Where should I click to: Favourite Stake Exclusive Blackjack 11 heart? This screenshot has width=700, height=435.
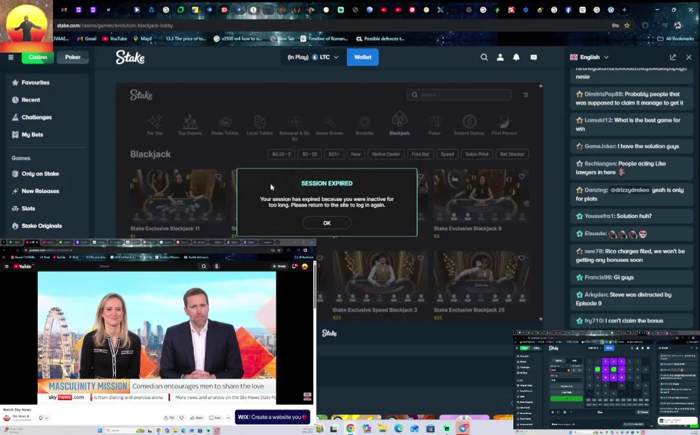(218, 176)
